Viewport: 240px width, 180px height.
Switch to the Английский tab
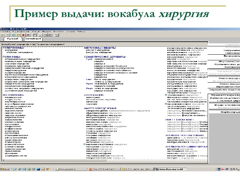coord(33,39)
